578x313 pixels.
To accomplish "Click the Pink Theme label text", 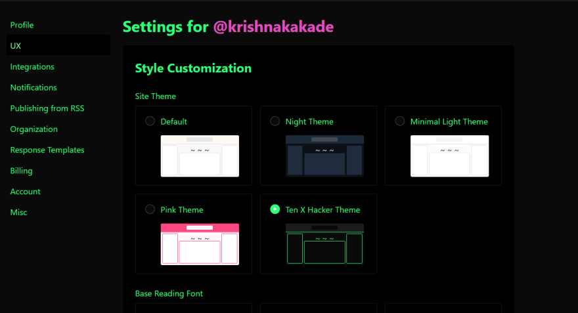I will pos(182,210).
